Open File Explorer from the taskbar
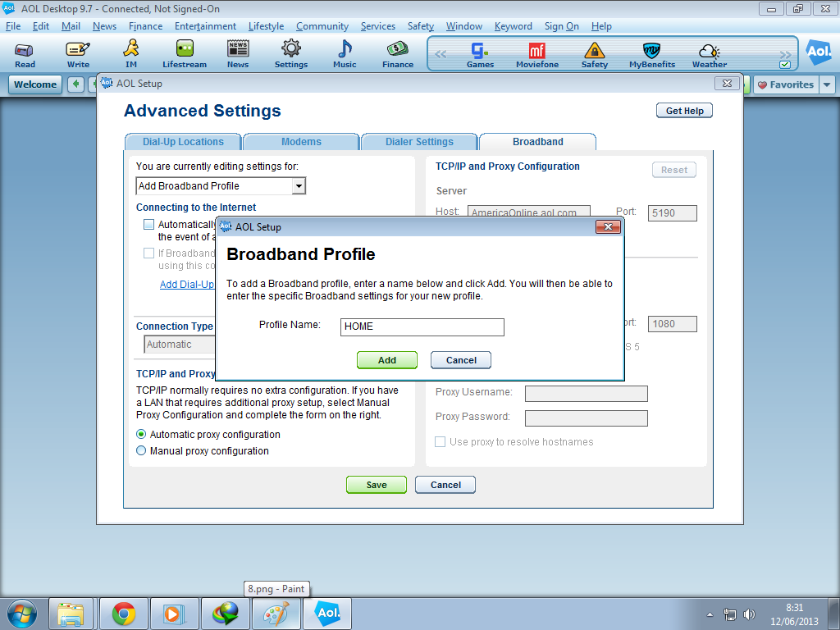 (x=71, y=614)
